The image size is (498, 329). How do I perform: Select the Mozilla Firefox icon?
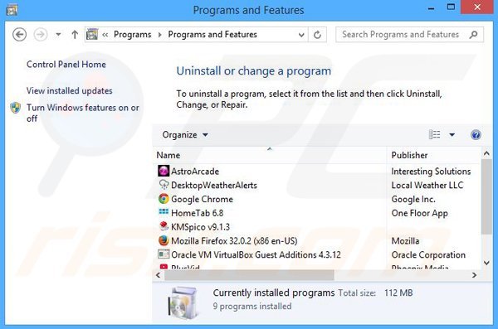click(164, 240)
